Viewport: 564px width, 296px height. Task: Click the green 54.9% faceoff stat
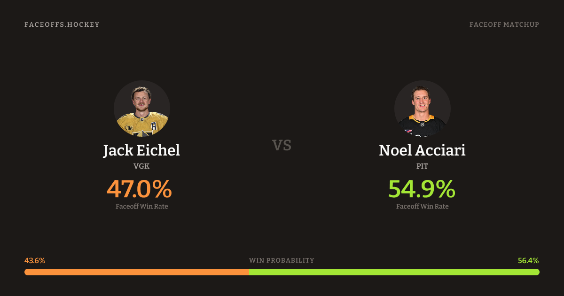tap(422, 189)
